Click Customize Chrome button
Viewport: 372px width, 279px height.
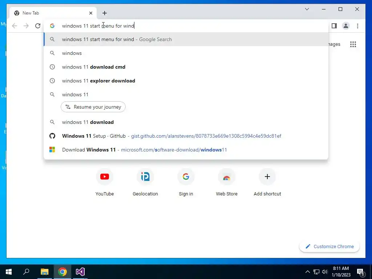click(329, 247)
